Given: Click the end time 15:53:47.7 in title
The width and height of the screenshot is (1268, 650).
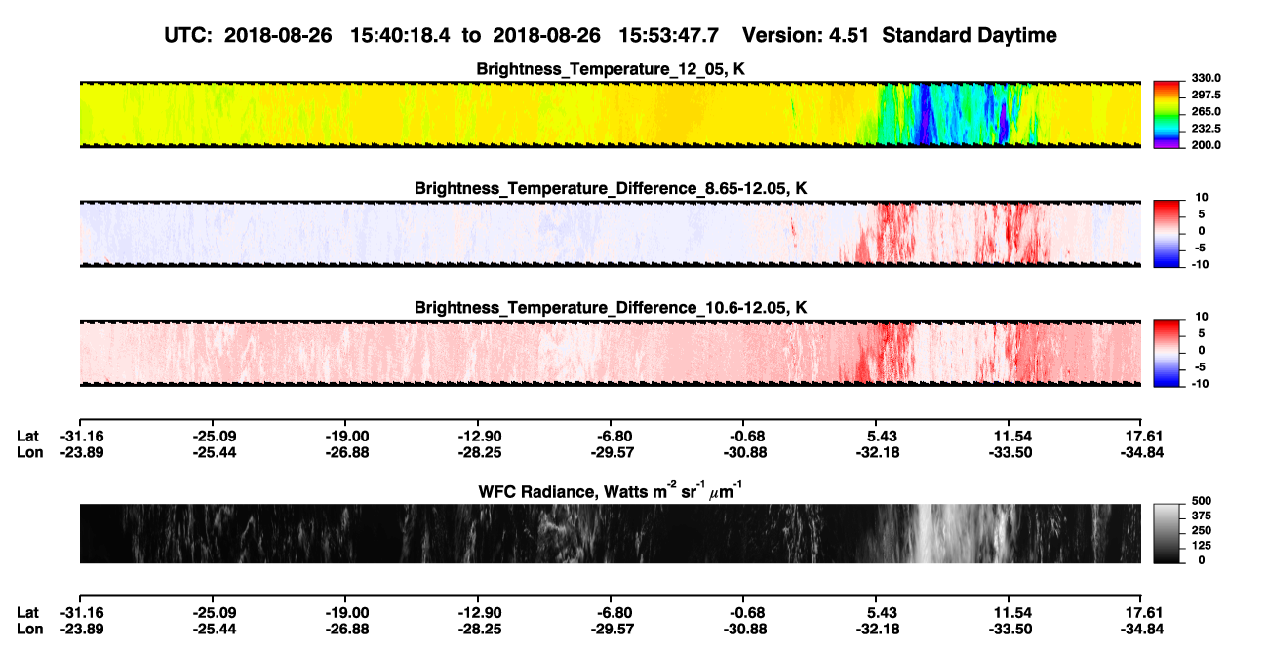Looking at the screenshot, I should tap(669, 35).
